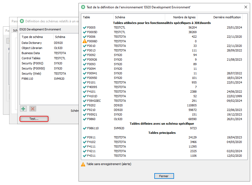Click the check mark icon beside F0005D
The image size is (252, 185).
(84, 32)
